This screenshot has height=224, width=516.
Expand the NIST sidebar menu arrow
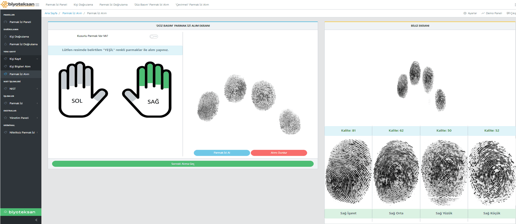click(x=37, y=89)
